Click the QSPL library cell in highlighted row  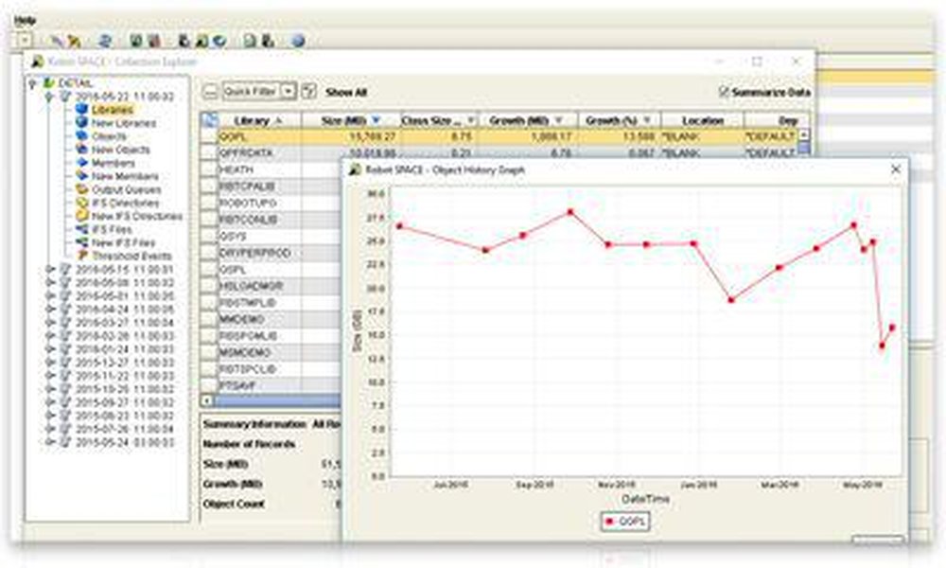click(259, 137)
